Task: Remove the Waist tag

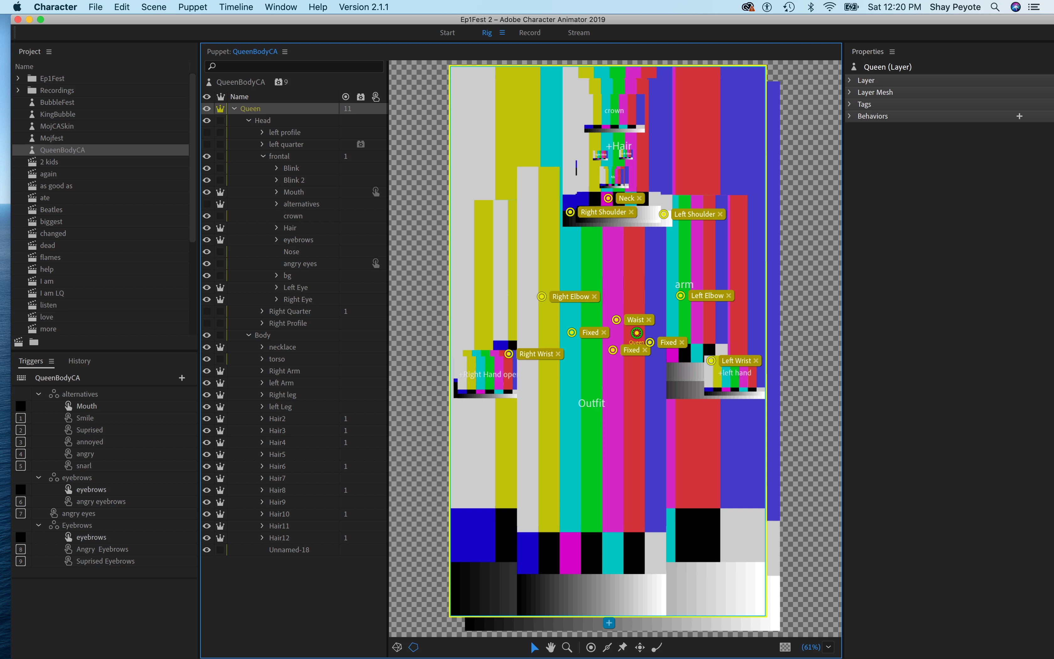Action: click(649, 320)
